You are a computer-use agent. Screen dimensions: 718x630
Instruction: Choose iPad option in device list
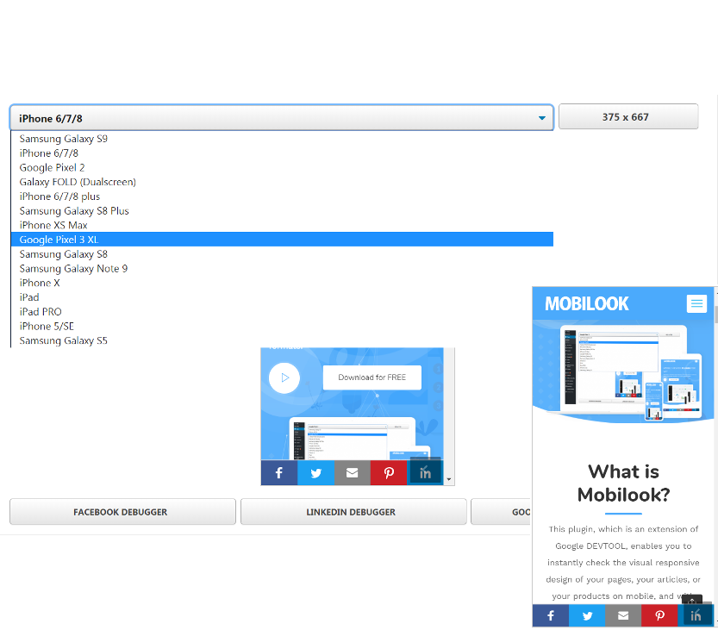(x=282, y=297)
